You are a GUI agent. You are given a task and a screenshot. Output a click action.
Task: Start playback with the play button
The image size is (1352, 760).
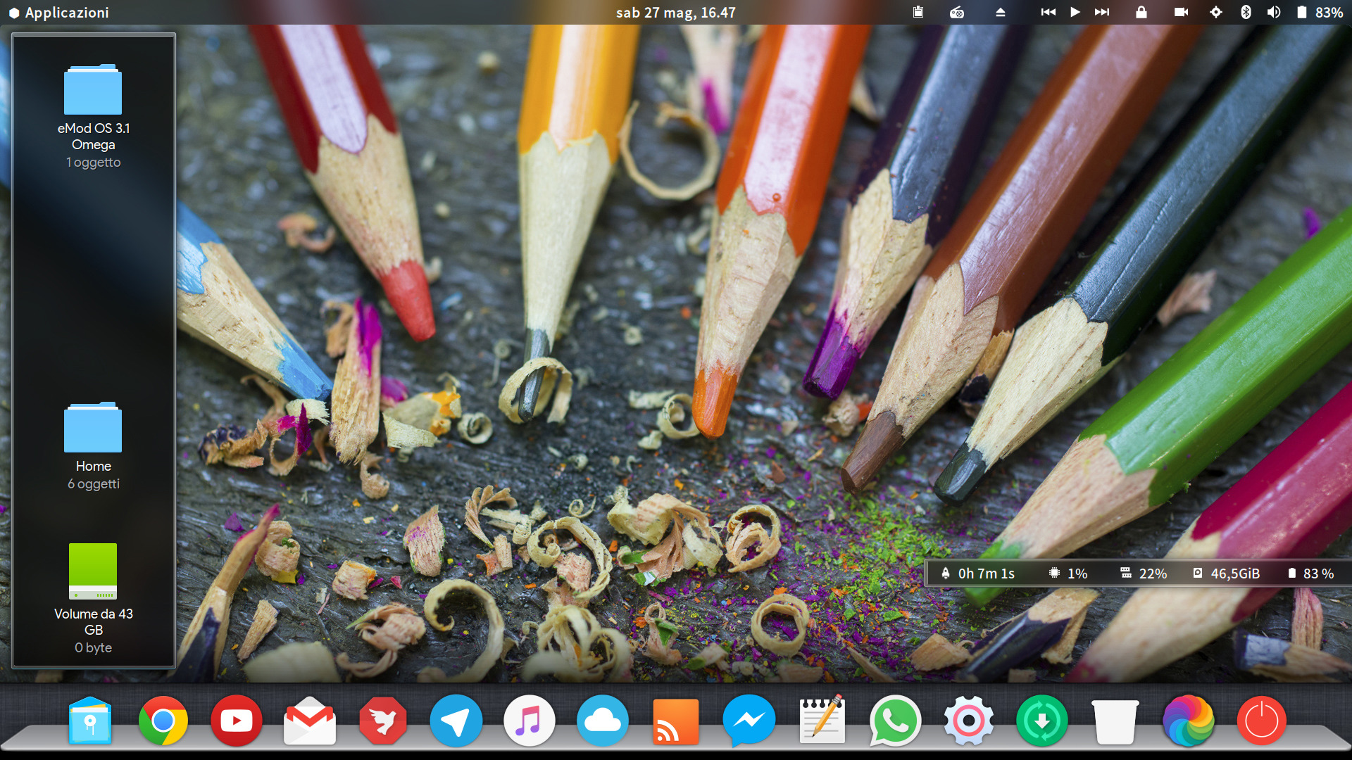(1075, 12)
